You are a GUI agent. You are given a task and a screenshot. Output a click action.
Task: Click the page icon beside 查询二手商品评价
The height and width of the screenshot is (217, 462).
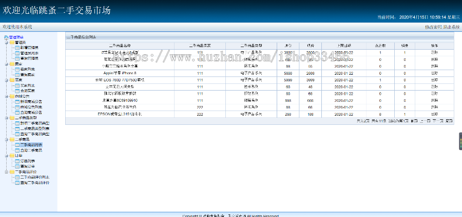coord(17,182)
